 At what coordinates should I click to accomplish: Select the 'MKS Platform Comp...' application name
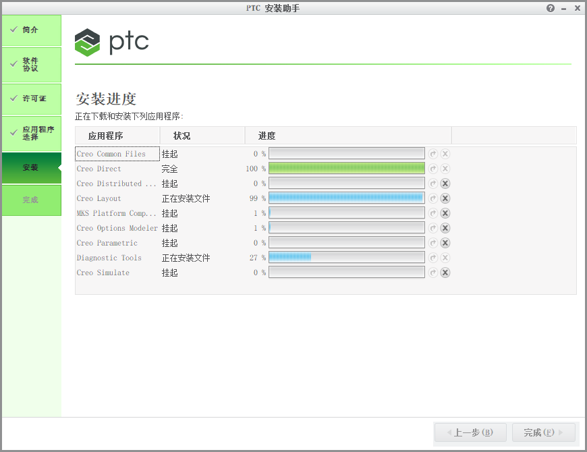pyautogui.click(x=117, y=213)
